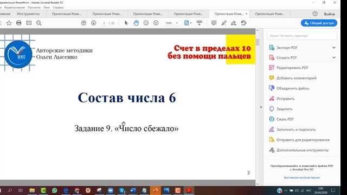Open the sign document pen tool
Viewport: 347px width, 195px height.
point(234,23)
